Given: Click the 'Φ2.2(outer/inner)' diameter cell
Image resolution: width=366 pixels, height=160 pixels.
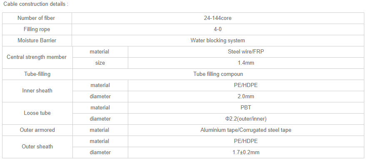Looking at the screenshot, I should pyautogui.click(x=246, y=119).
